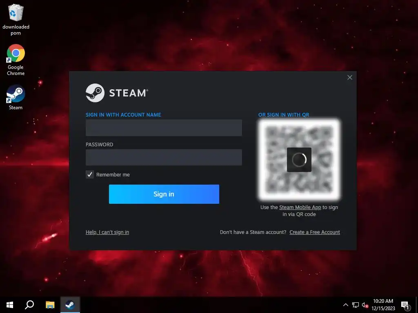Viewport: 418px width, 313px height.
Task: Open the taskbar clock and date
Action: tap(383, 305)
